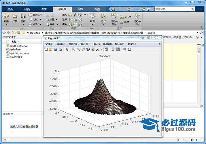
Task: Click the Desktop path segment in address bar
Action: click(35, 33)
